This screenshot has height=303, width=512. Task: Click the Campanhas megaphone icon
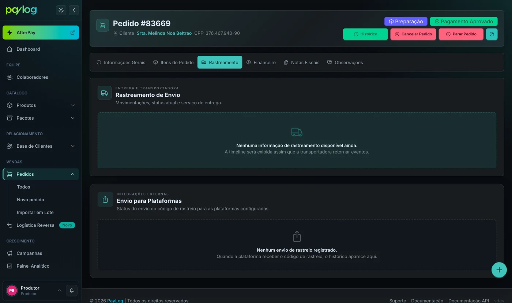tap(10, 253)
